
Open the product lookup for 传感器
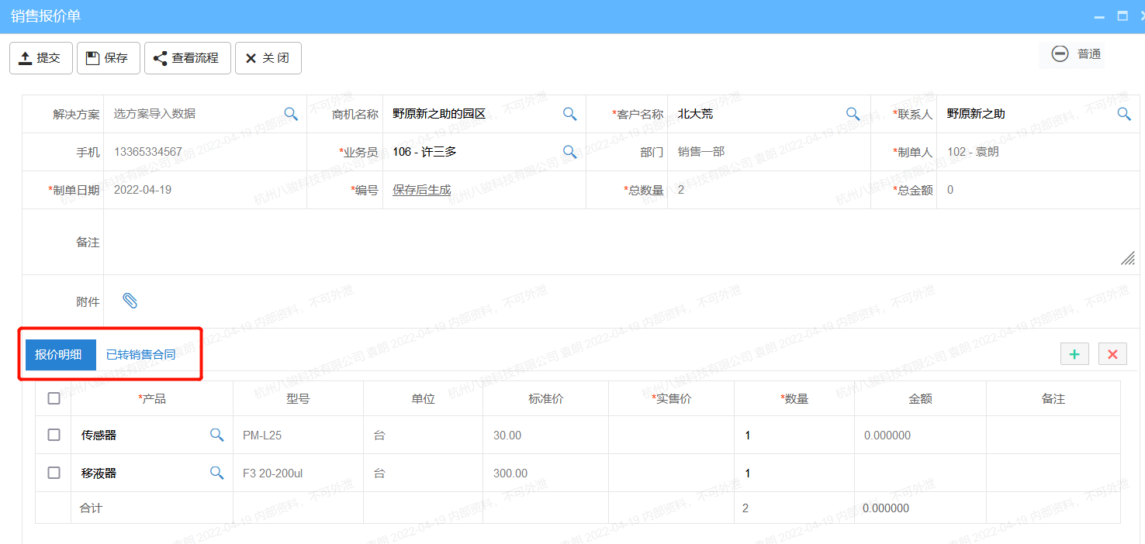pos(217,435)
